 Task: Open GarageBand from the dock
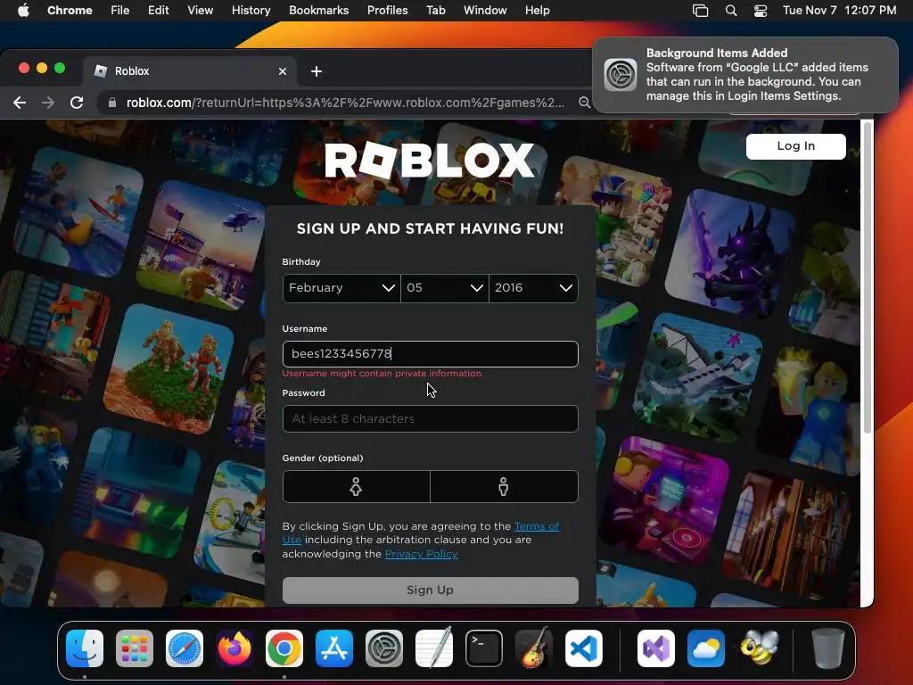pyautogui.click(x=534, y=648)
